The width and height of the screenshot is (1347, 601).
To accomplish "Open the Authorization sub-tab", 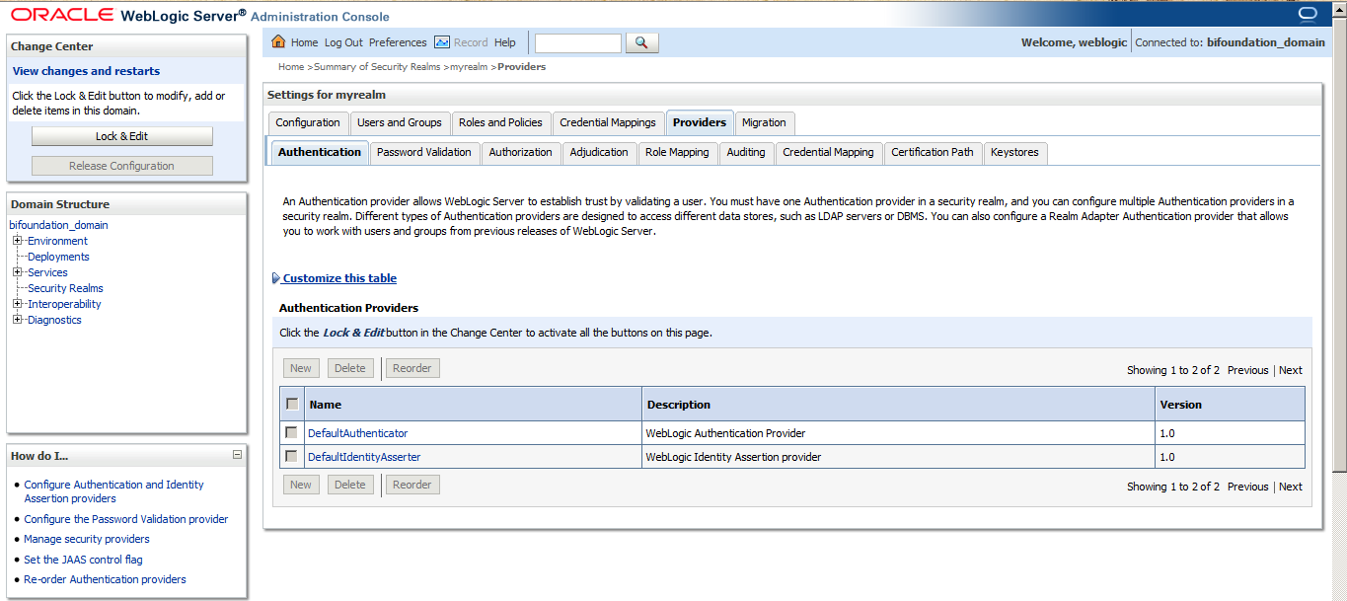I will 521,152.
